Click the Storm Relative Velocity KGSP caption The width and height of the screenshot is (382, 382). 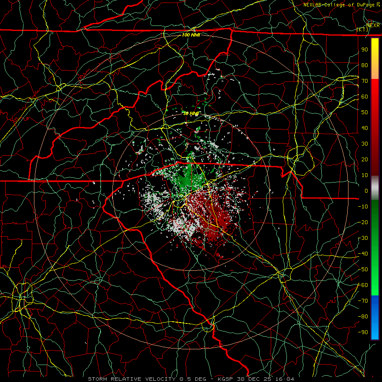pyautogui.click(x=191, y=379)
